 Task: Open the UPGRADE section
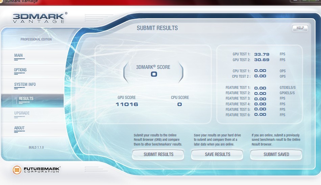click(x=33, y=114)
